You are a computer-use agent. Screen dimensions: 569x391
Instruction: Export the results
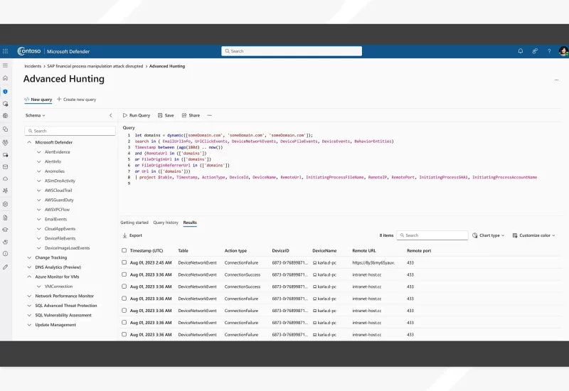click(x=132, y=235)
